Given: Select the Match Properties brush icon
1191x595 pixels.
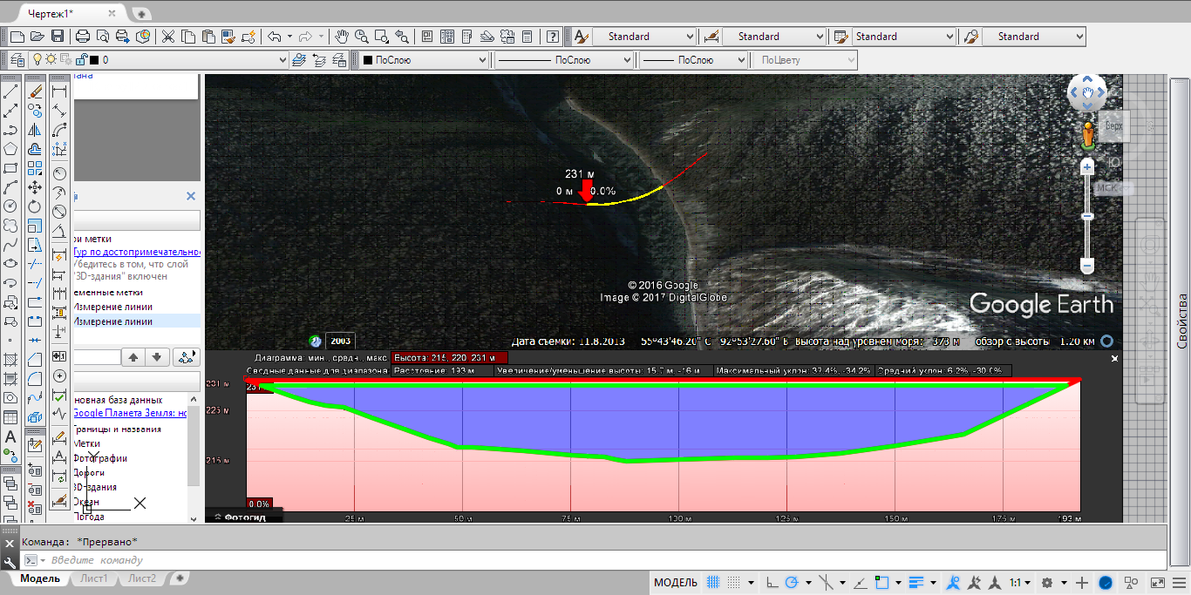Looking at the screenshot, I should pos(228,37).
